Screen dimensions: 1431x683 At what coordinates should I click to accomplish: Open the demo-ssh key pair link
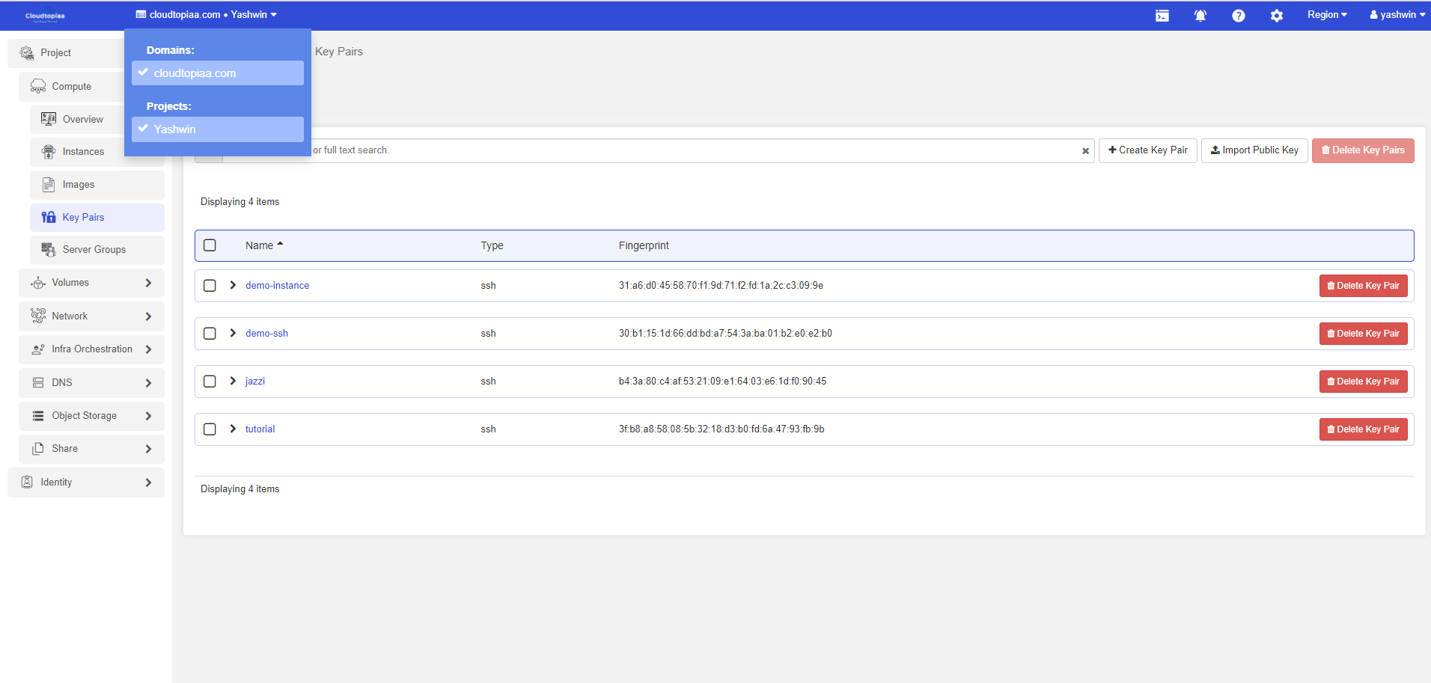[x=266, y=334]
